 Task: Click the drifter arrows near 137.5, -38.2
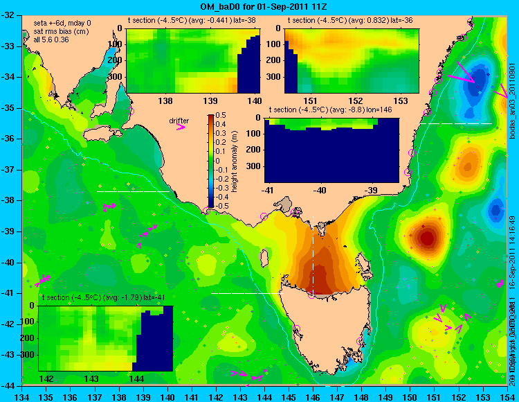pyautogui.click(x=109, y=207)
